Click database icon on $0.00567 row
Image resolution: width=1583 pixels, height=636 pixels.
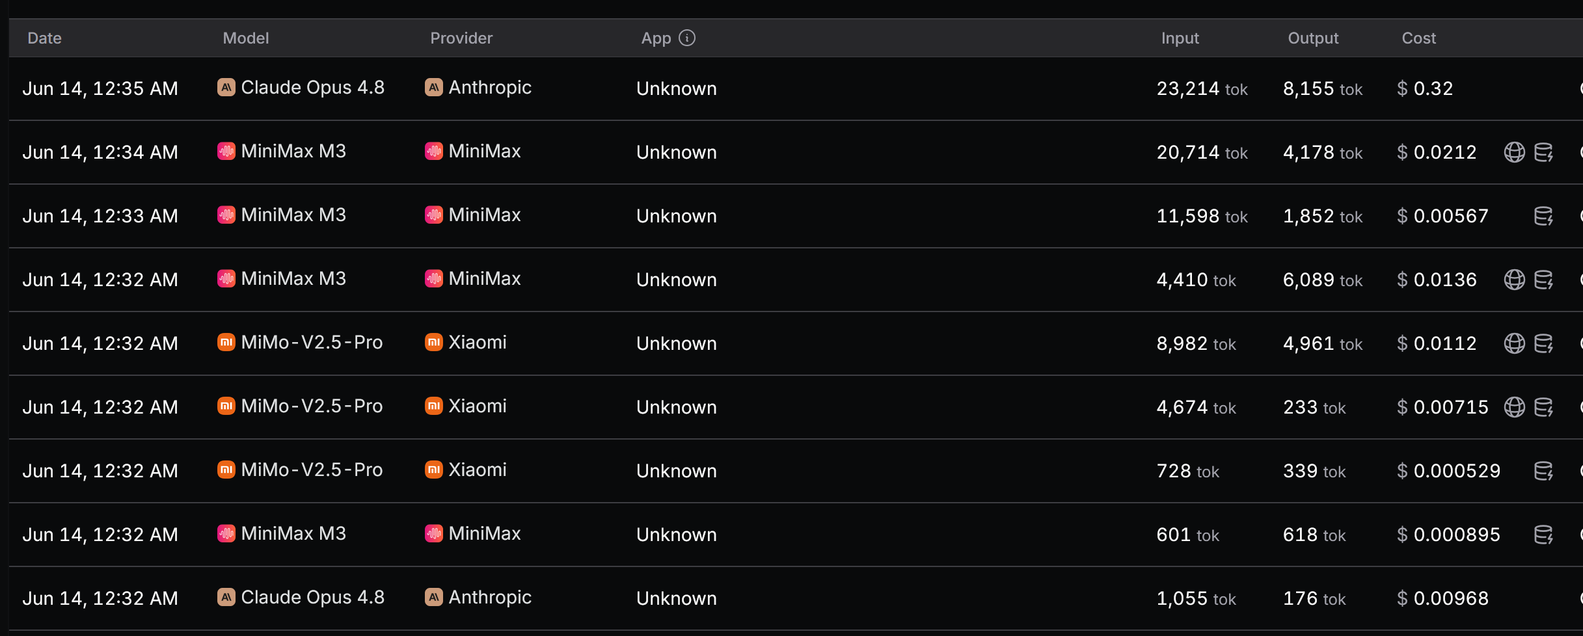point(1543,216)
